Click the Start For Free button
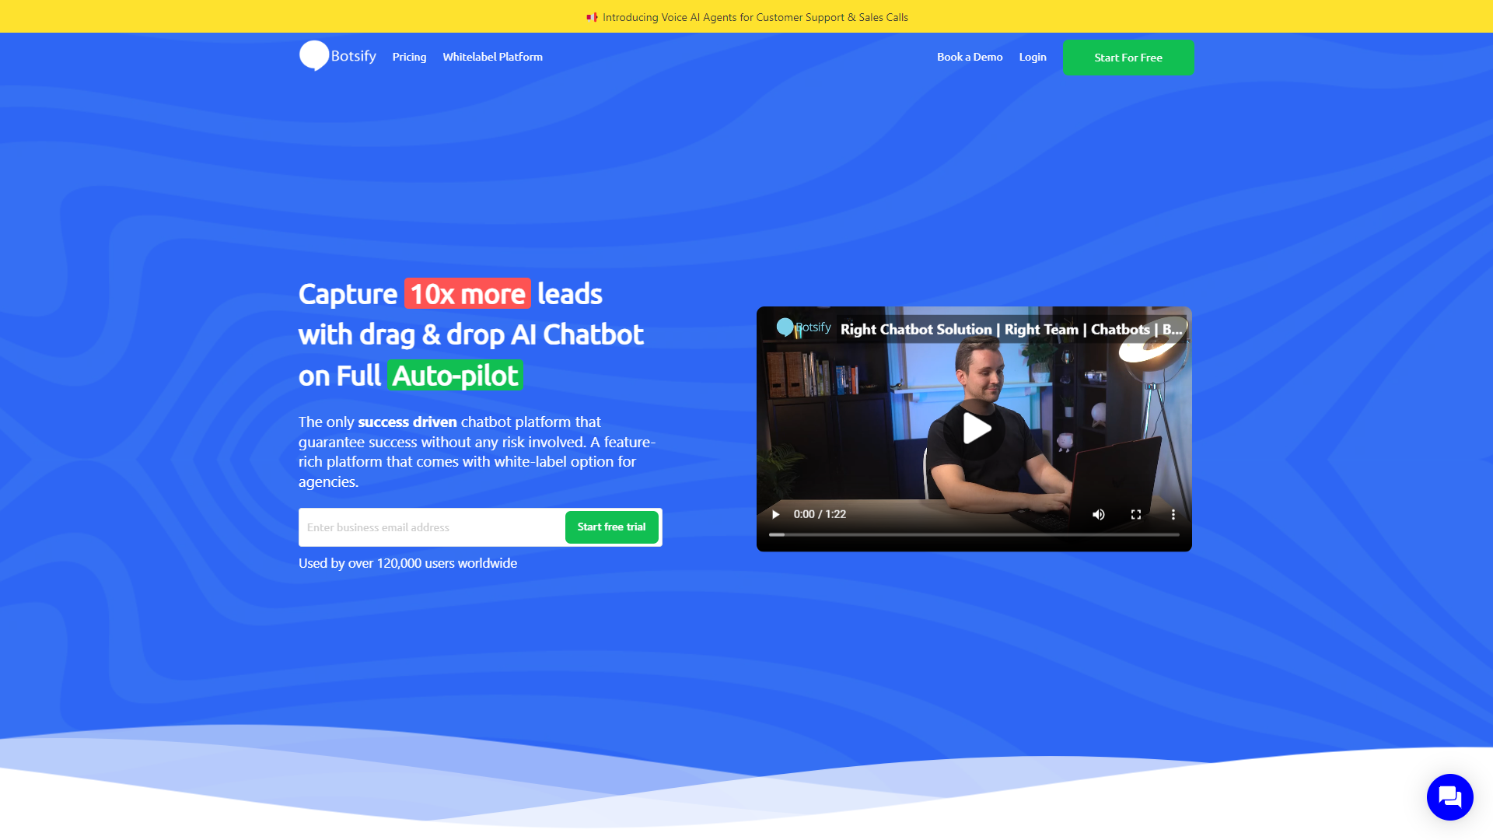 click(1128, 58)
